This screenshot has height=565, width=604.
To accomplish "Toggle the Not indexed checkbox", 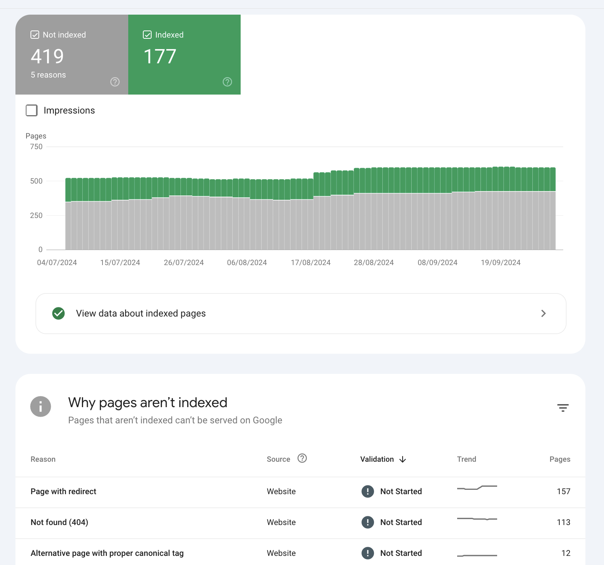I will [35, 35].
